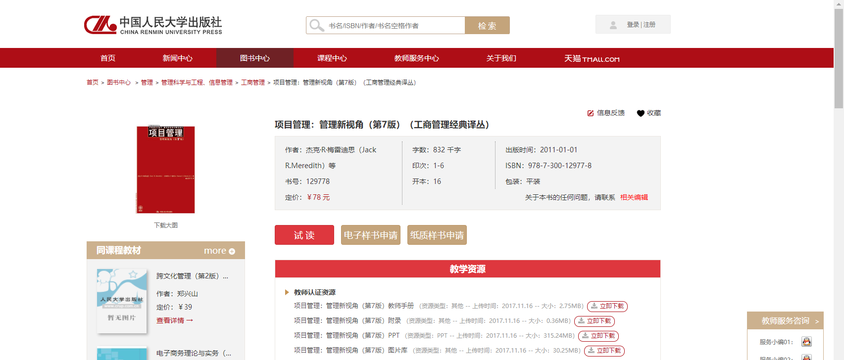The height and width of the screenshot is (360, 844).
Task: Click the 同课程教材 panel heading
Action: coord(119,251)
